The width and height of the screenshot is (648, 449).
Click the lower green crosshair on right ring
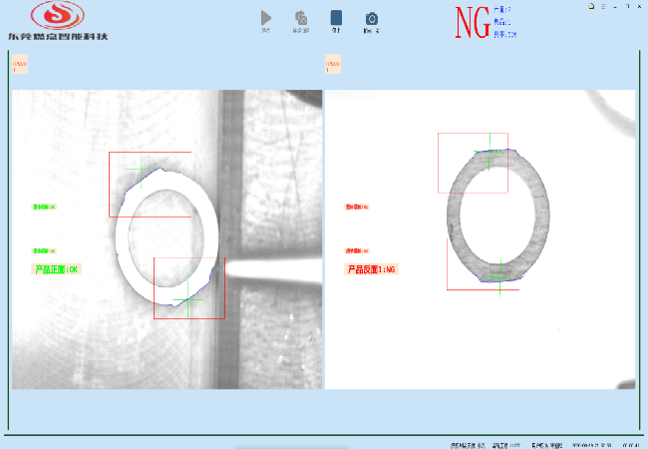point(500,267)
